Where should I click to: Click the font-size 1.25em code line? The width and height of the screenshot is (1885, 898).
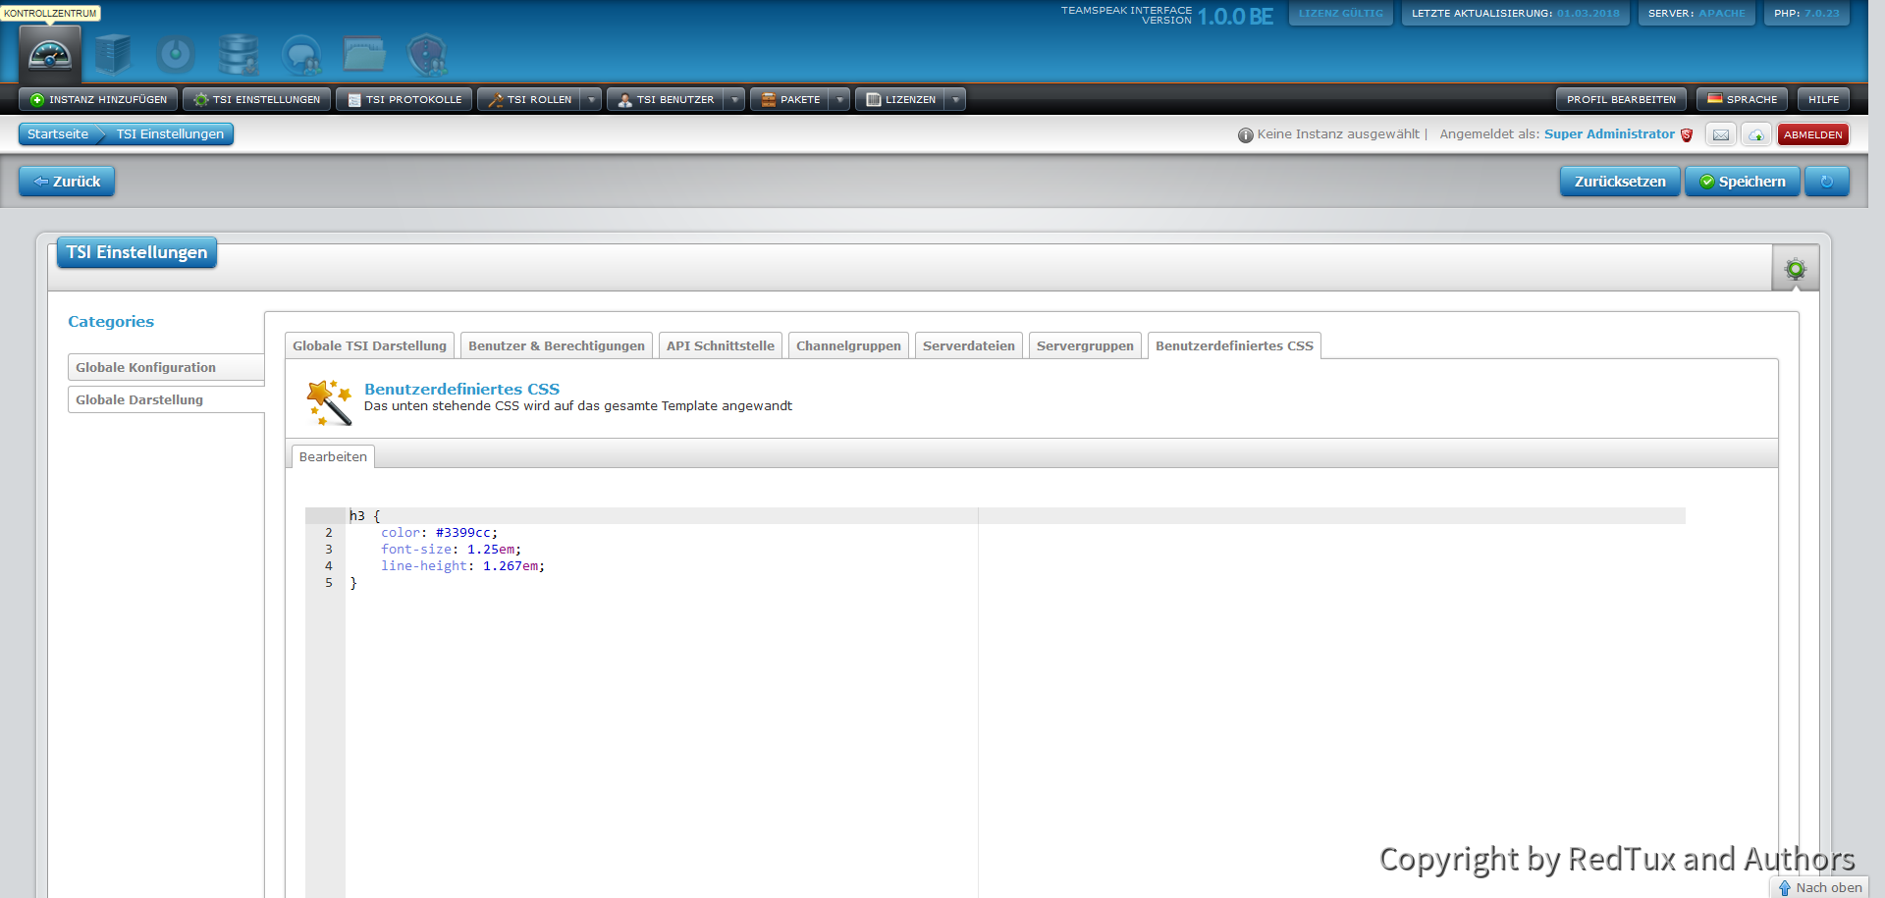pyautogui.click(x=451, y=550)
